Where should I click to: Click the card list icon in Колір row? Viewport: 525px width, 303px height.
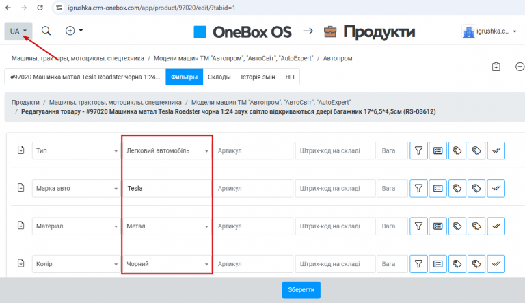[x=438, y=264]
